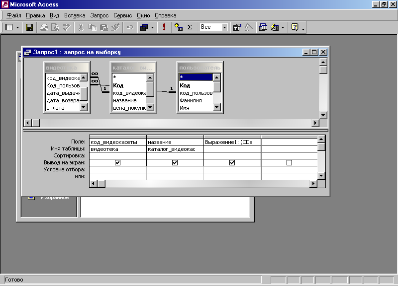The image size is (398, 286).
Task: Click the Spelling check icon
Action: point(67,27)
